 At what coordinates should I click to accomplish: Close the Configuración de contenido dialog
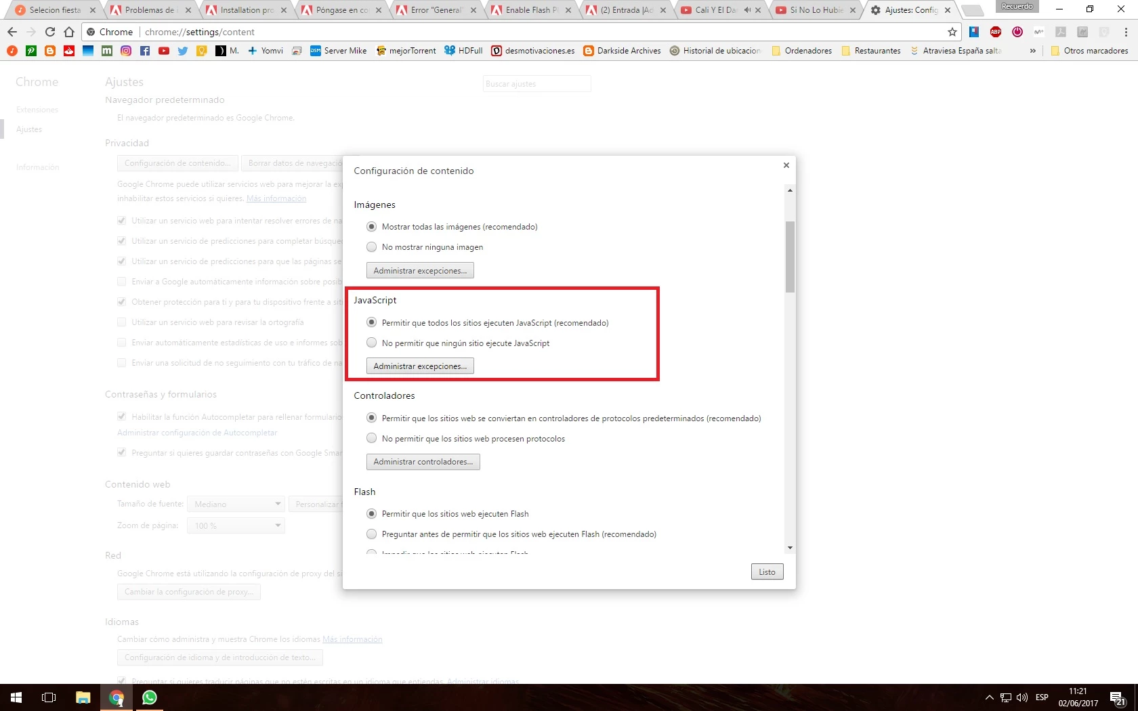point(786,165)
